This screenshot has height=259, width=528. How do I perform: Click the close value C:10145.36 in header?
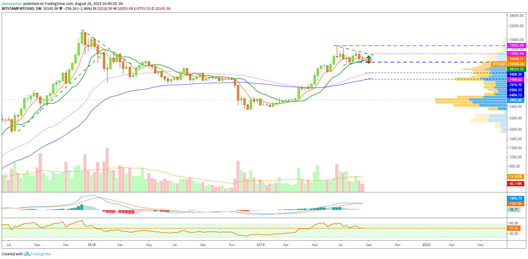click(161, 9)
